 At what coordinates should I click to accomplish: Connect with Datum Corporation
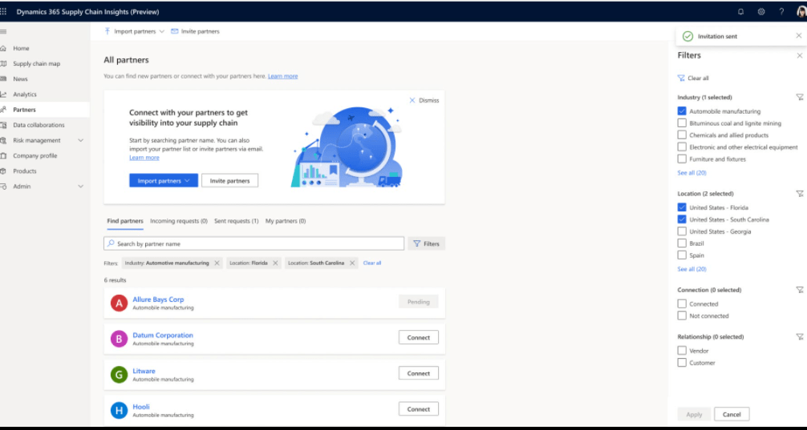(x=418, y=338)
